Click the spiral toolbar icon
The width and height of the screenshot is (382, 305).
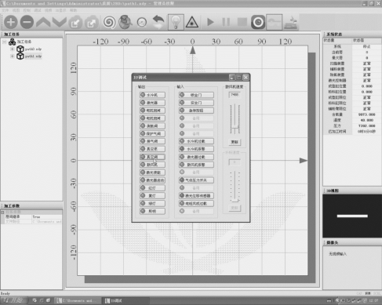109,22
